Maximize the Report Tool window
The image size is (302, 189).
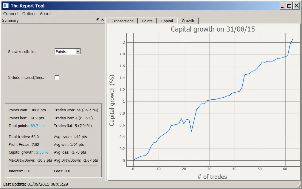289,6
